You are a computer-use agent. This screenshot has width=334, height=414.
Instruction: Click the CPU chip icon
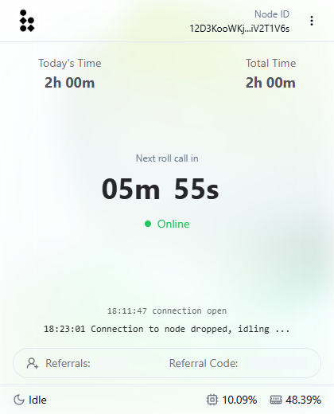click(x=212, y=400)
